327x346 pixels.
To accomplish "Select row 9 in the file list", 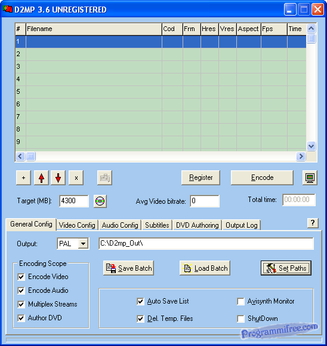I will (161, 142).
